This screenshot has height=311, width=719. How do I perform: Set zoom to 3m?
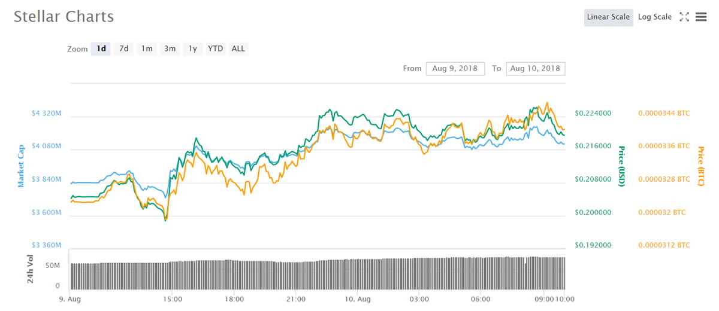pos(170,49)
